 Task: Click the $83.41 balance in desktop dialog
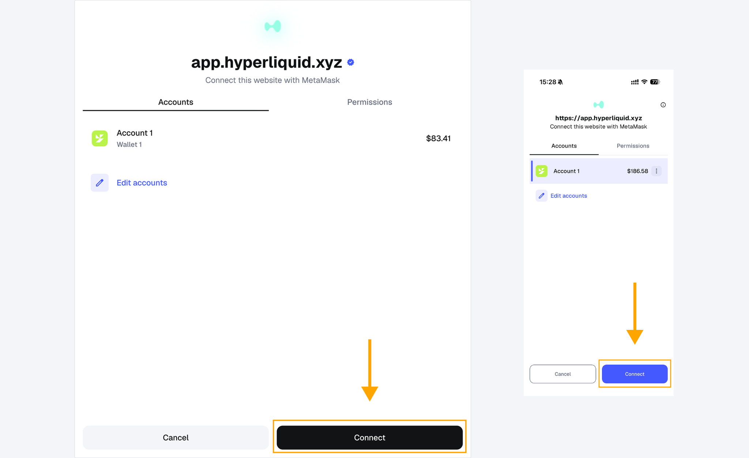pos(438,138)
